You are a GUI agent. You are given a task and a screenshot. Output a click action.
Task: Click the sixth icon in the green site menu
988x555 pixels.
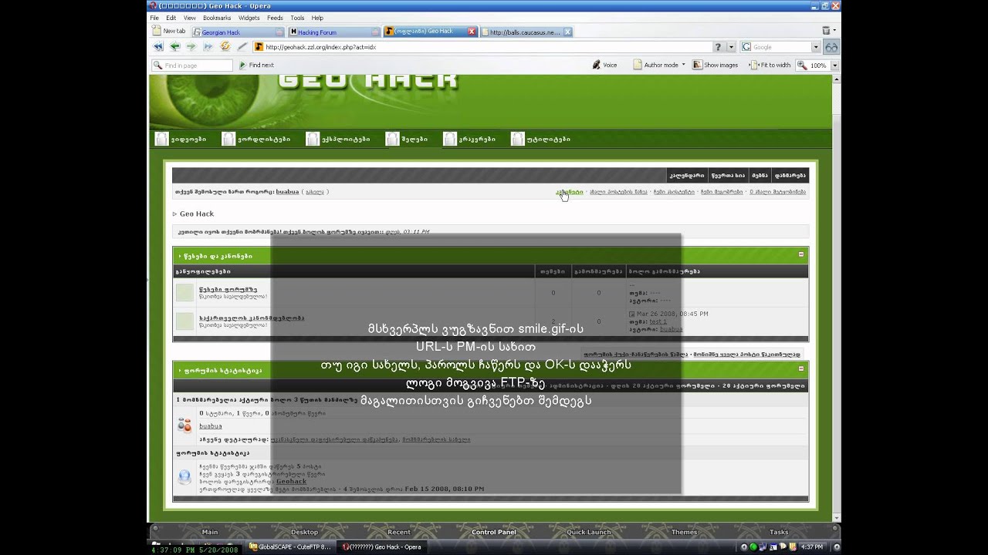pos(517,139)
